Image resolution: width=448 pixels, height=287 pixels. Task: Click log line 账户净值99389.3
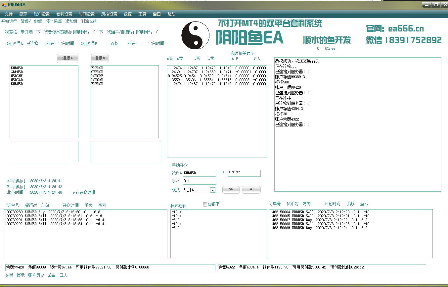(x=290, y=77)
